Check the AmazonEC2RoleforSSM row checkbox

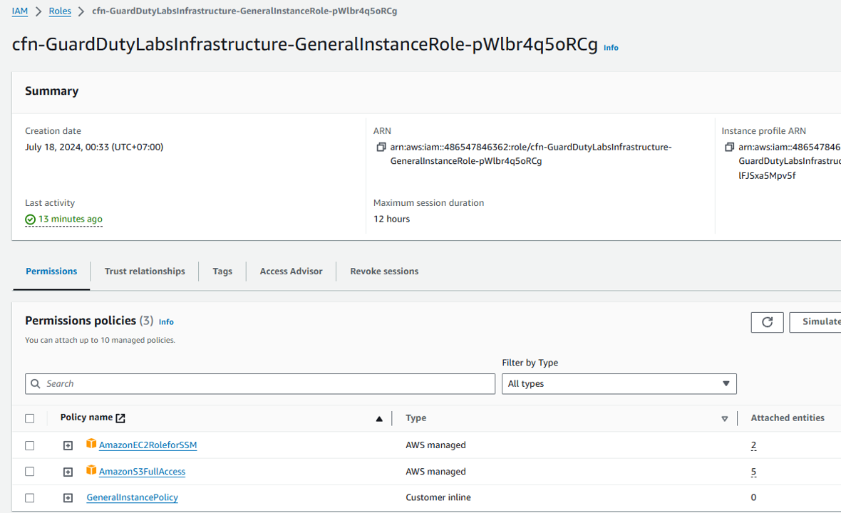[29, 445]
